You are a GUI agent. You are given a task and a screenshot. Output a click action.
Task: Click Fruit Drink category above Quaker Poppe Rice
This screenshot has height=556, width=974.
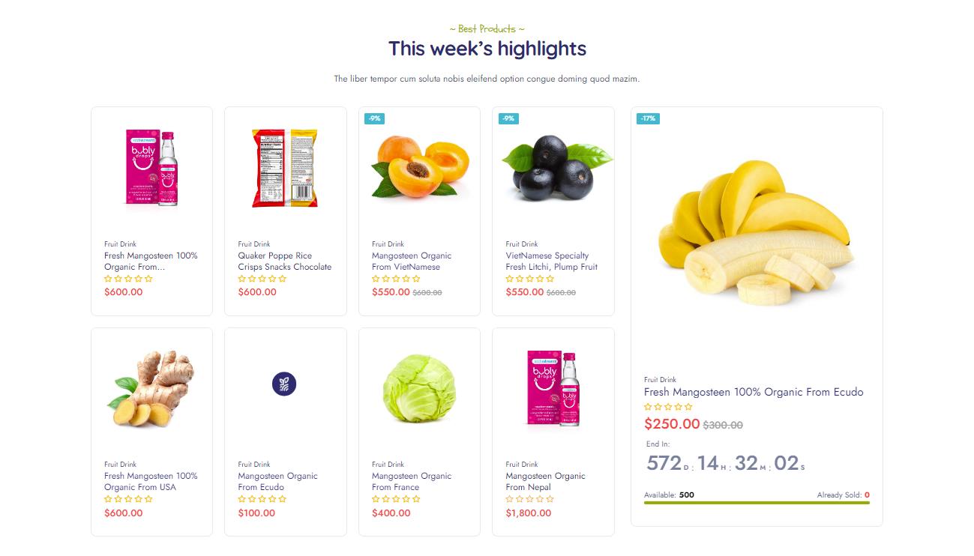click(254, 244)
